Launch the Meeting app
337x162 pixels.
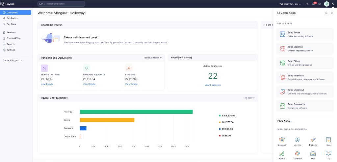(x=298, y=142)
